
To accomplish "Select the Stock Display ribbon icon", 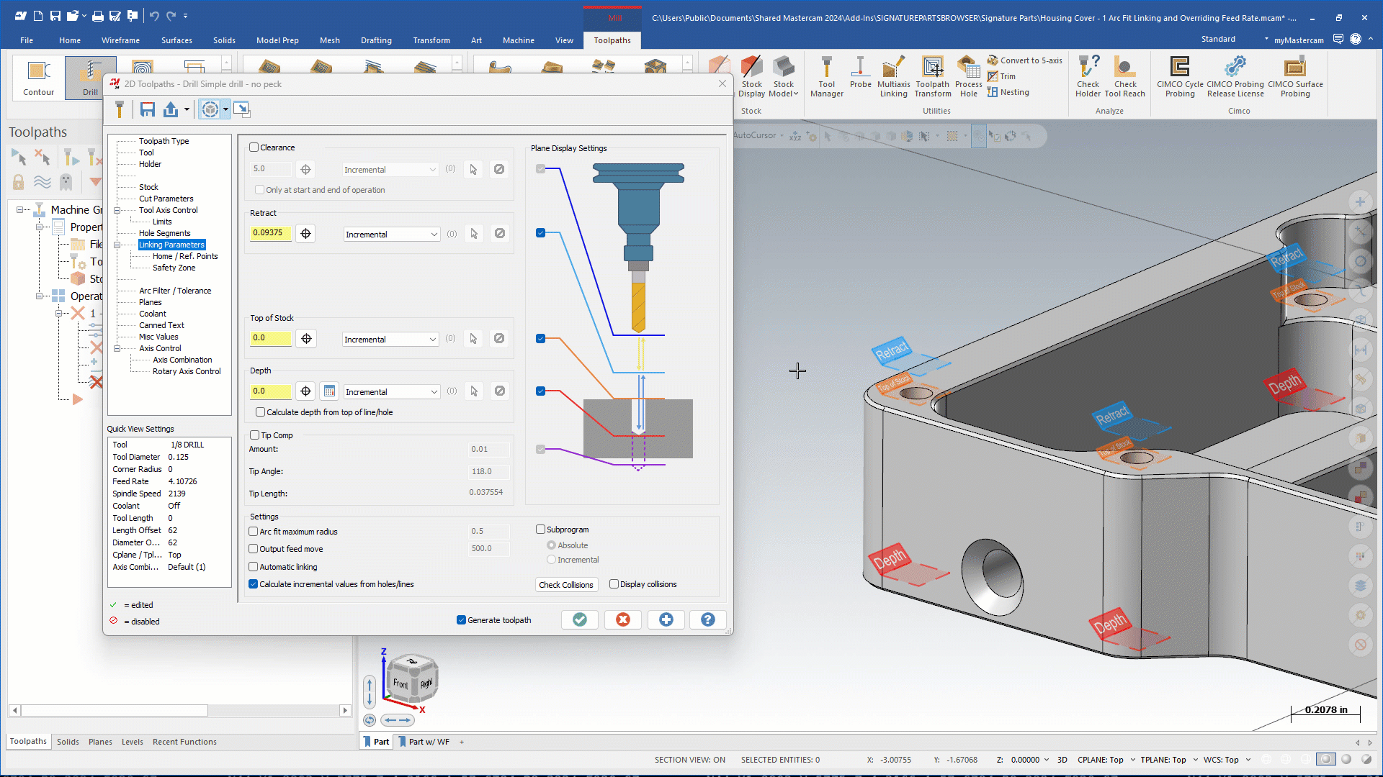I will pyautogui.click(x=751, y=76).
